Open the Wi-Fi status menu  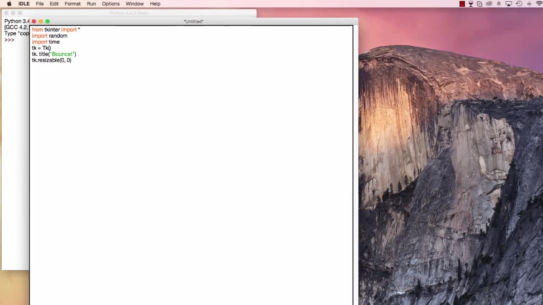pos(539,4)
